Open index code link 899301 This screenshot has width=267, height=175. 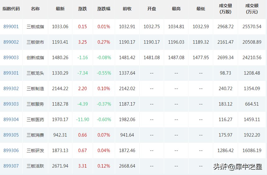point(11,73)
